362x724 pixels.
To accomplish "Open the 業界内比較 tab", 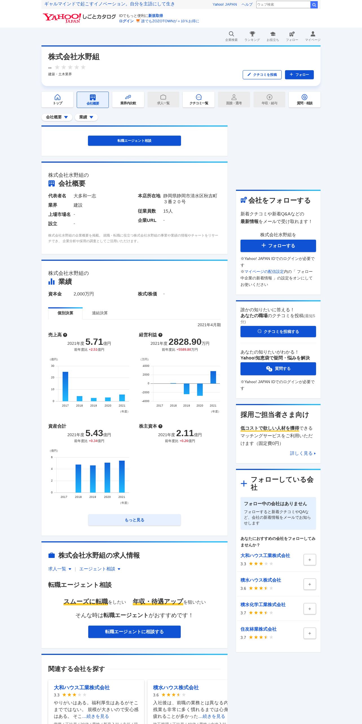I will coord(128,100).
